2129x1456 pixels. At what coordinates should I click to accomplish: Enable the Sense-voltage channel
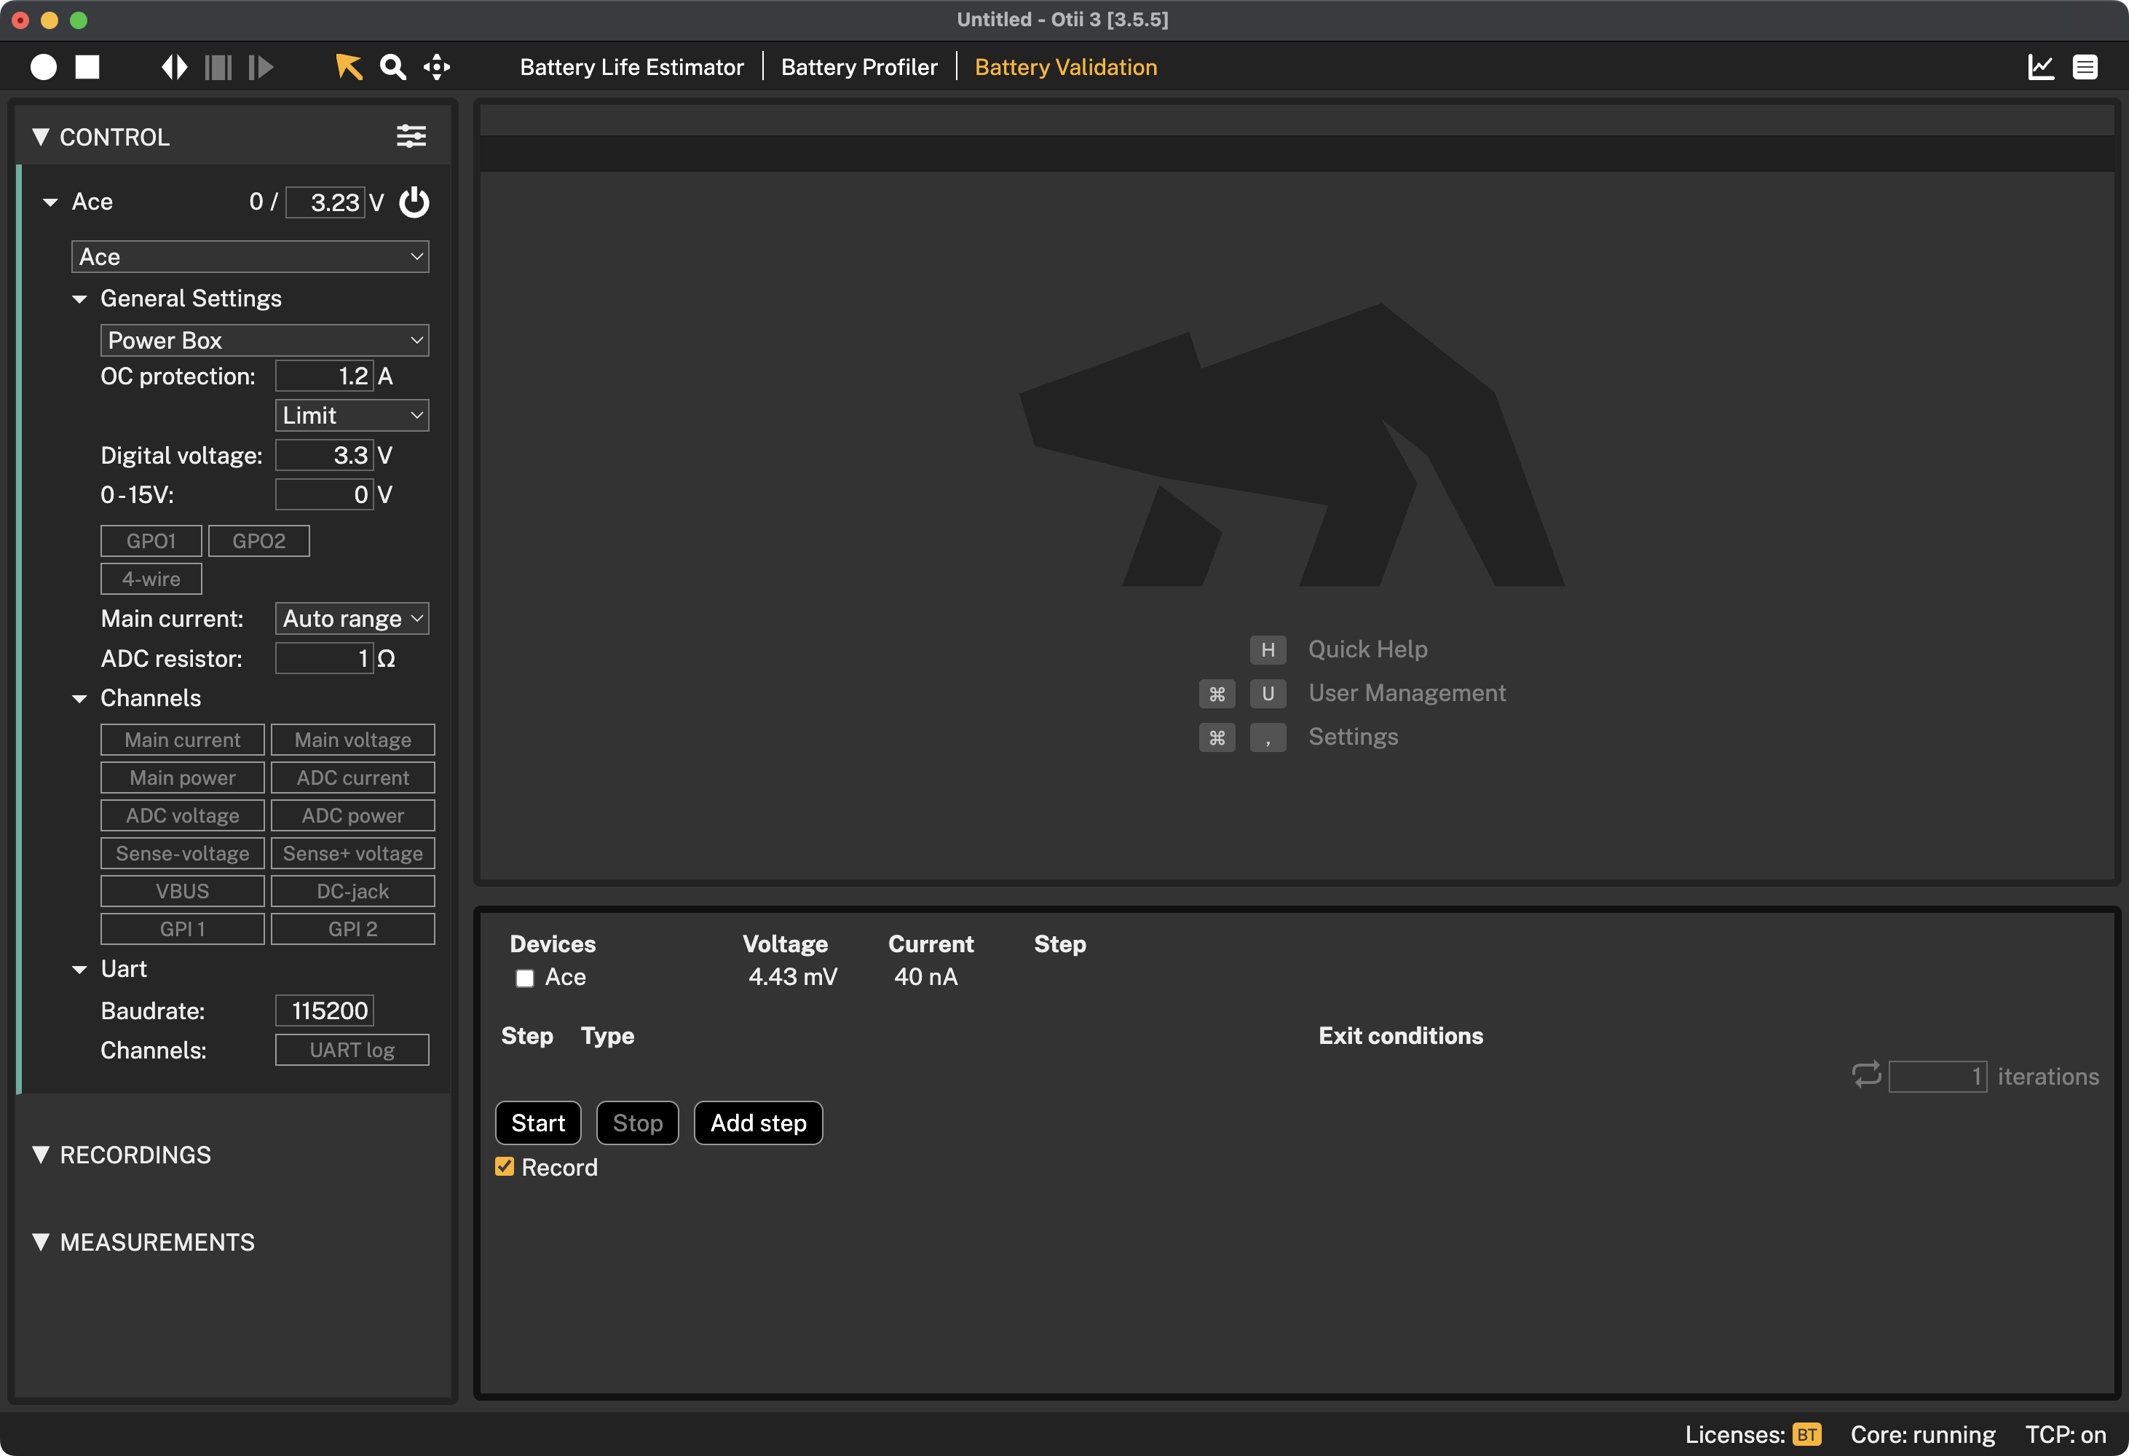[x=182, y=852]
